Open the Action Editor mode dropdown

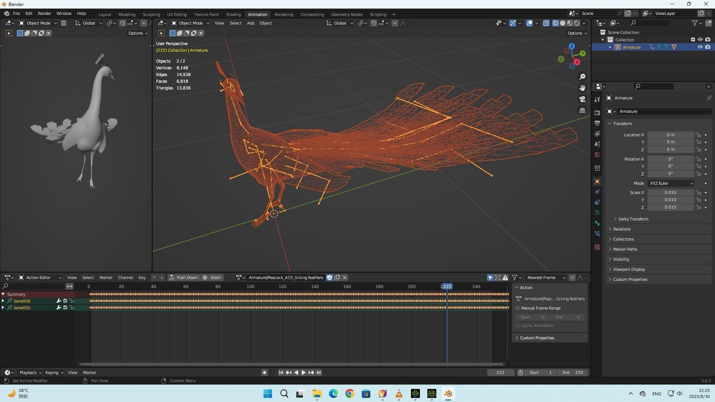tap(40, 278)
